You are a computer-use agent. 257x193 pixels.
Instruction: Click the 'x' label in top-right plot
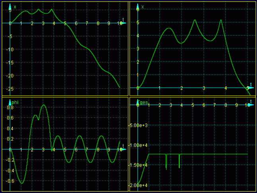click(143, 7)
